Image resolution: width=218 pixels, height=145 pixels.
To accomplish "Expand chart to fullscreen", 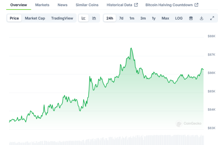I will click(212, 18).
